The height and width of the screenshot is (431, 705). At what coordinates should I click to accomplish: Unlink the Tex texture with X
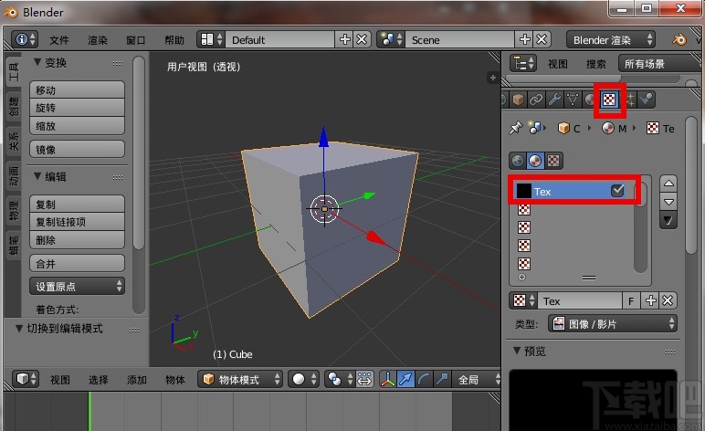tap(668, 300)
